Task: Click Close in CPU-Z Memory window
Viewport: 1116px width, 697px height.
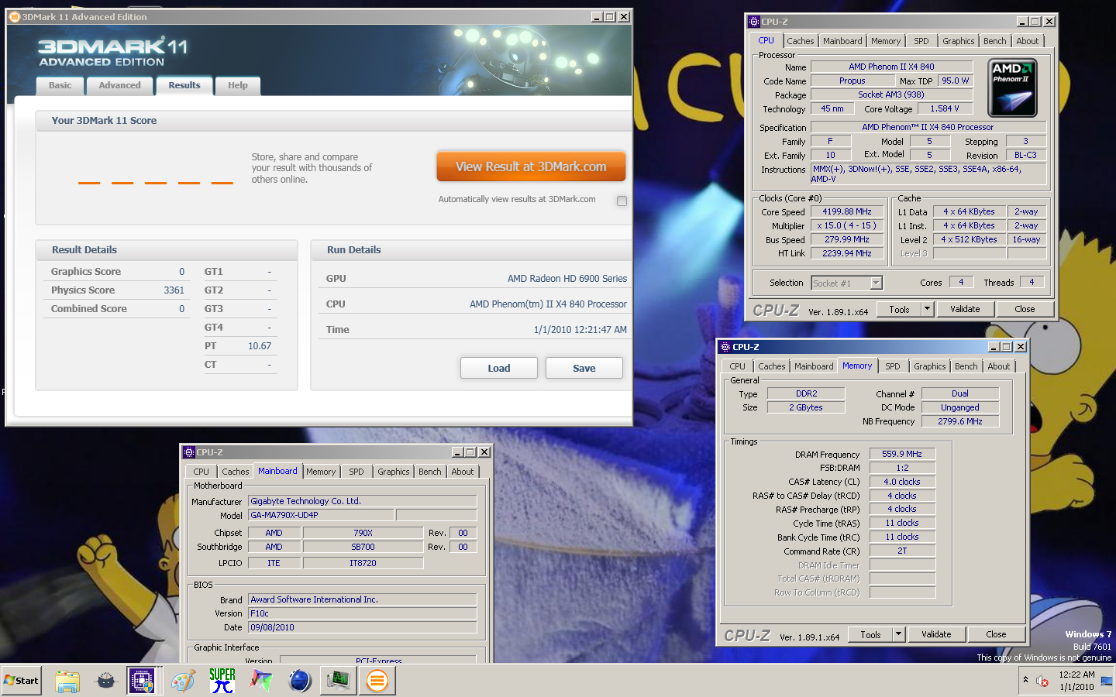Action: [996, 634]
